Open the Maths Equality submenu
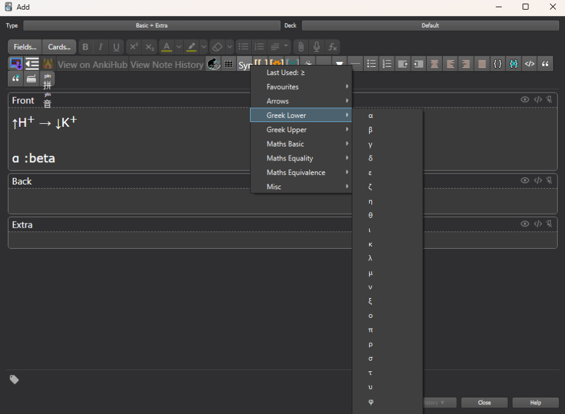Viewport: 565px width, 414px height. [x=301, y=158]
